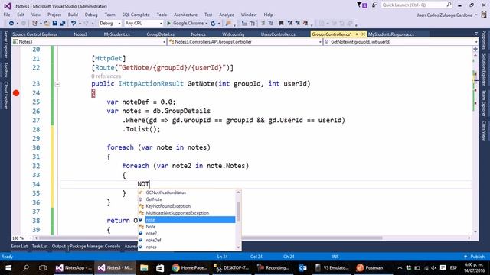Image resolution: width=490 pixels, height=275 pixels.
Task: Click the Save file toolbar icon
Action: [x=54, y=24]
